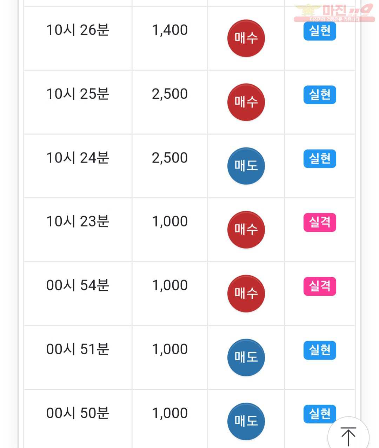Image resolution: width=379 pixels, height=448 pixels.
Task: Click the blue 매도 circle at 00시 51분
Action: coord(246,357)
